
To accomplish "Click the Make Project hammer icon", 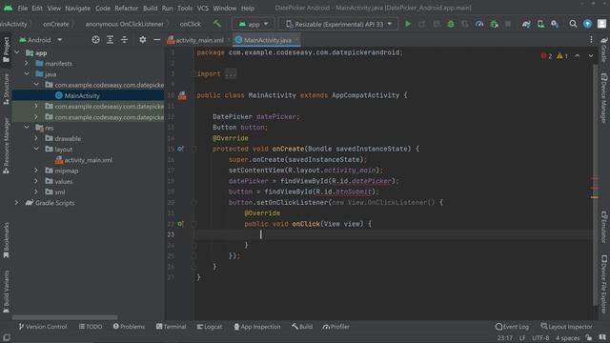I will [x=217, y=24].
